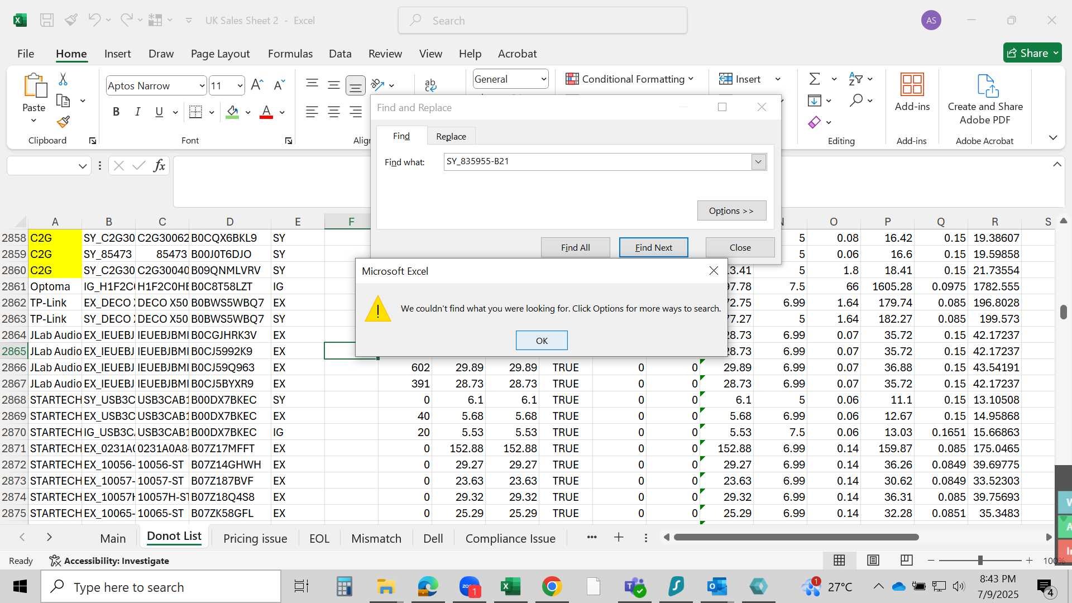Open the Page Layout ribbon tab
Screen dimensions: 1072x603
click(220, 54)
